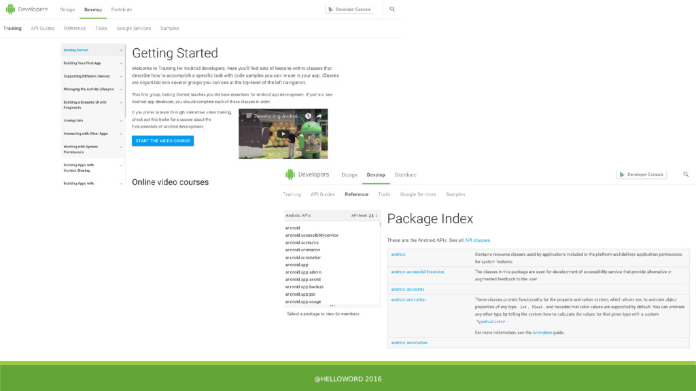Select android.app.assist in the package list
This screenshot has width=696, height=391.
[x=302, y=279]
